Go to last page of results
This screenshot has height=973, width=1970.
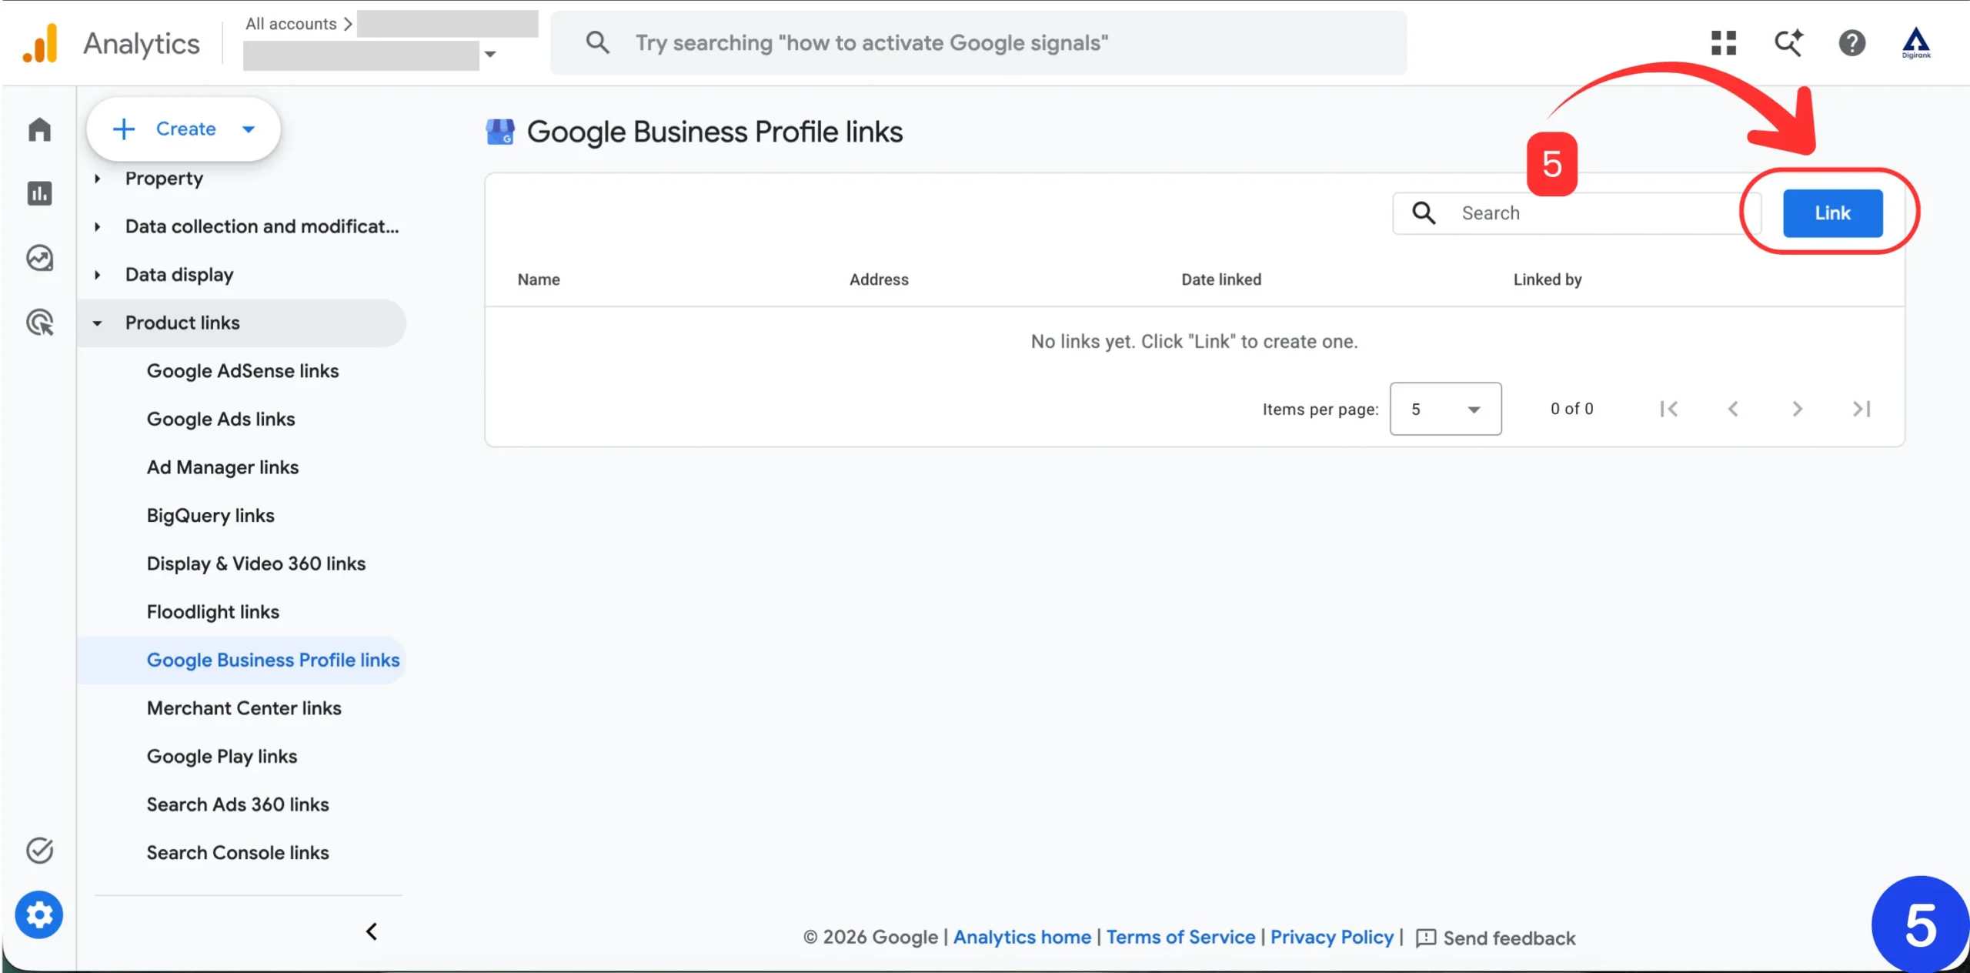coord(1861,409)
